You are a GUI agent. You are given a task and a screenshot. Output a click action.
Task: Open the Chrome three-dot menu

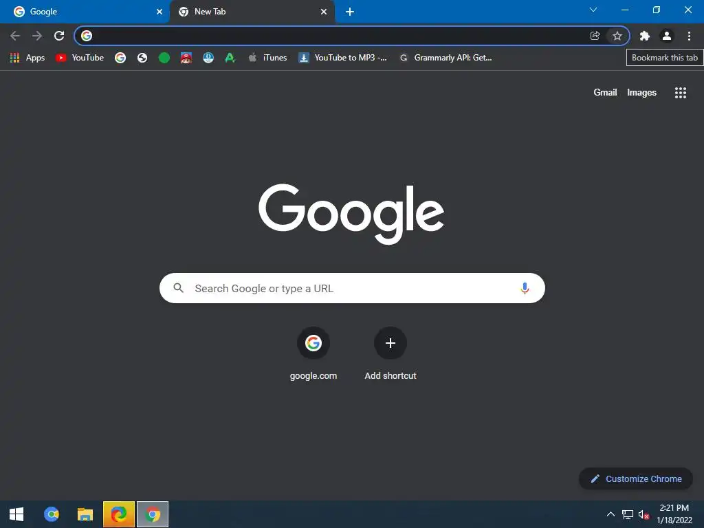[x=689, y=36]
